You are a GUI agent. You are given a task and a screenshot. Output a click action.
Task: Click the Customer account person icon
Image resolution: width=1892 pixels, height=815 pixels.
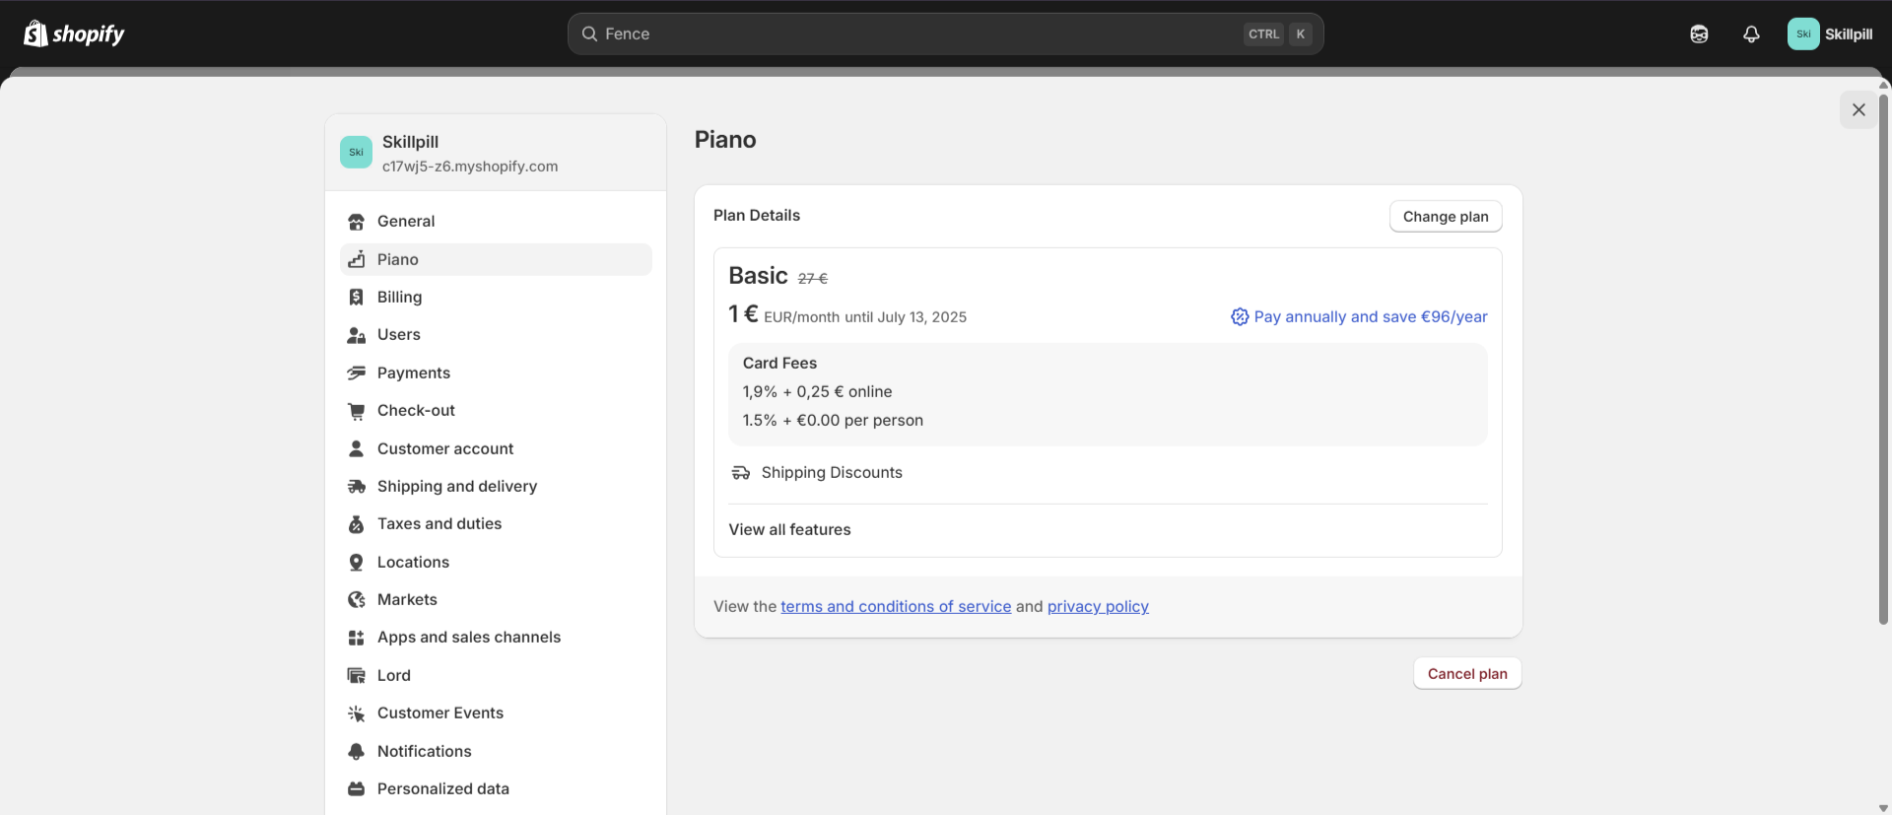(357, 448)
